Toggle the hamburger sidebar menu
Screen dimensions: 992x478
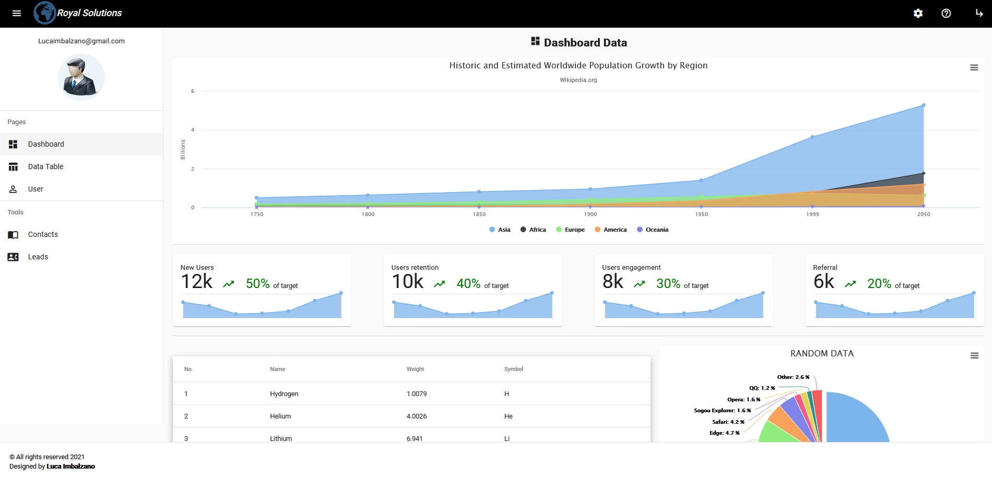pyautogui.click(x=17, y=13)
